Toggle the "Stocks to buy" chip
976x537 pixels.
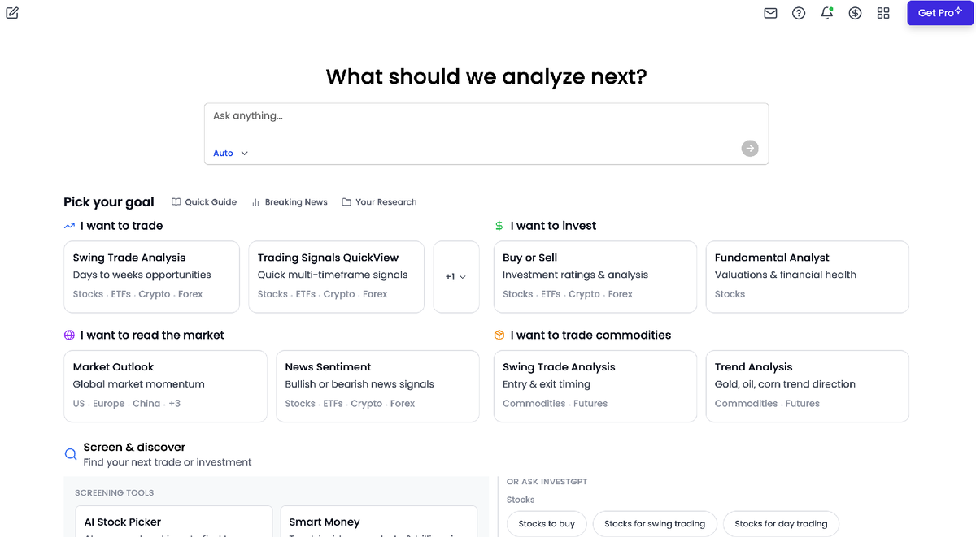[x=547, y=524]
